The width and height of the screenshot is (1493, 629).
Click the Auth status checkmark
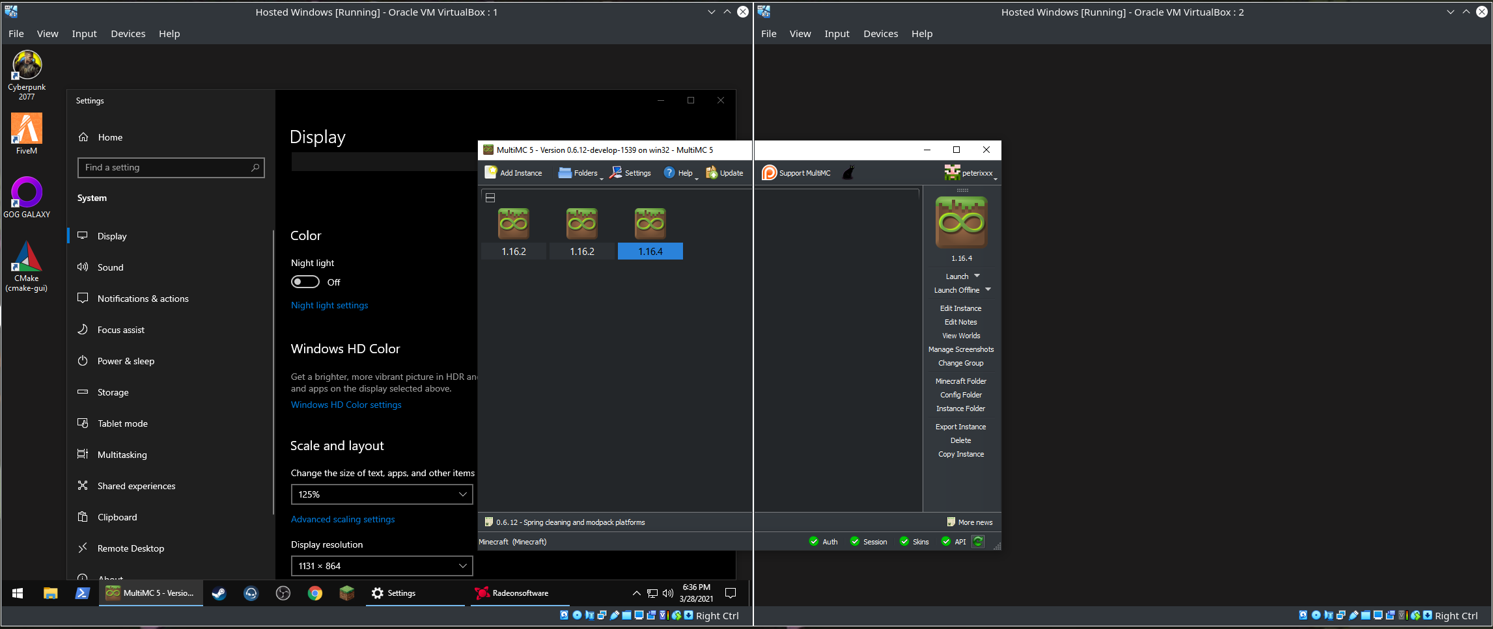(814, 541)
